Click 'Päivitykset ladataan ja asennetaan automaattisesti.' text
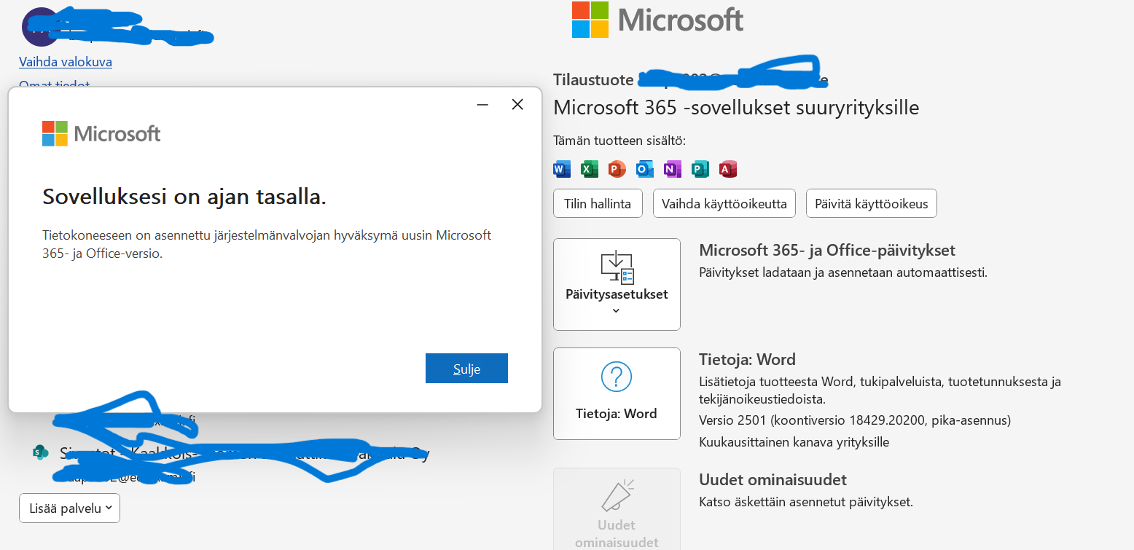The width and height of the screenshot is (1134, 550). (843, 273)
